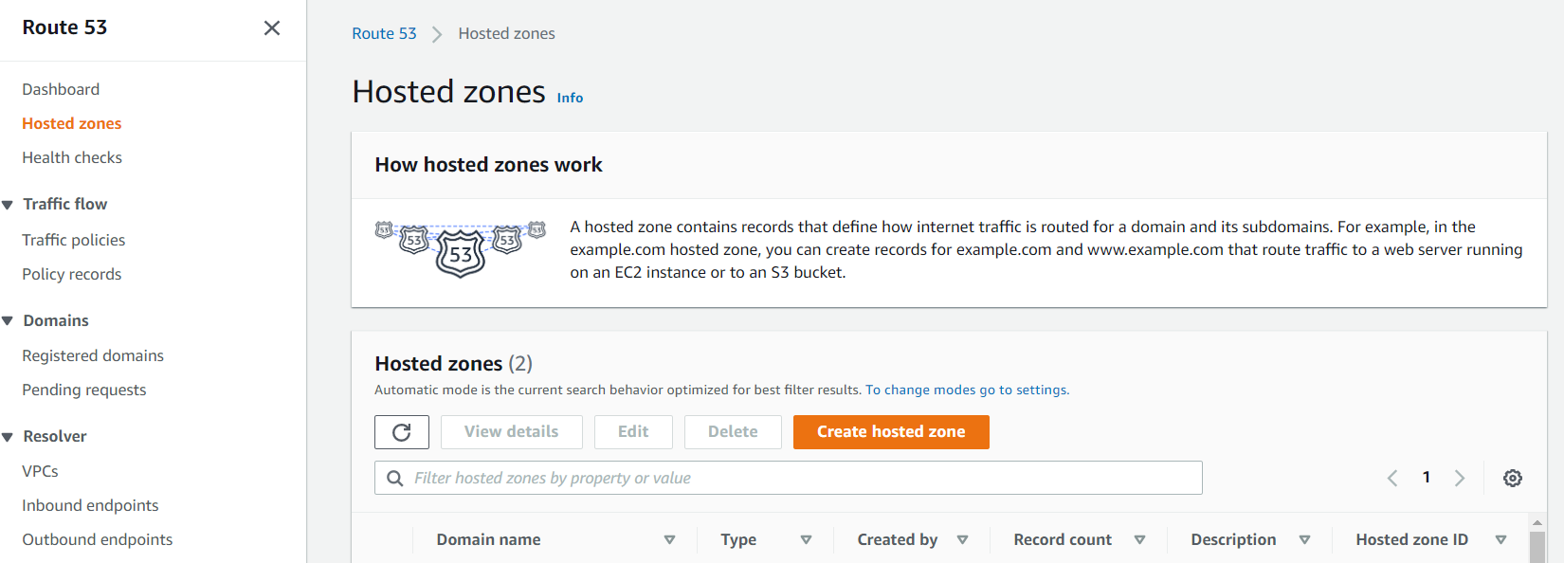
Task: Follow the change modes settings link
Action: tap(967, 390)
